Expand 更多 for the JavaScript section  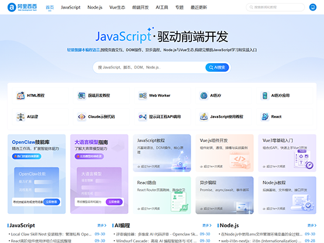[102, 225]
